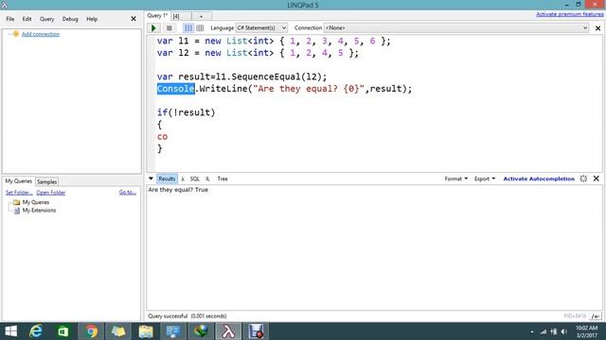
Task: Open File Explorer folder icon in taskbar
Action: 146,331
